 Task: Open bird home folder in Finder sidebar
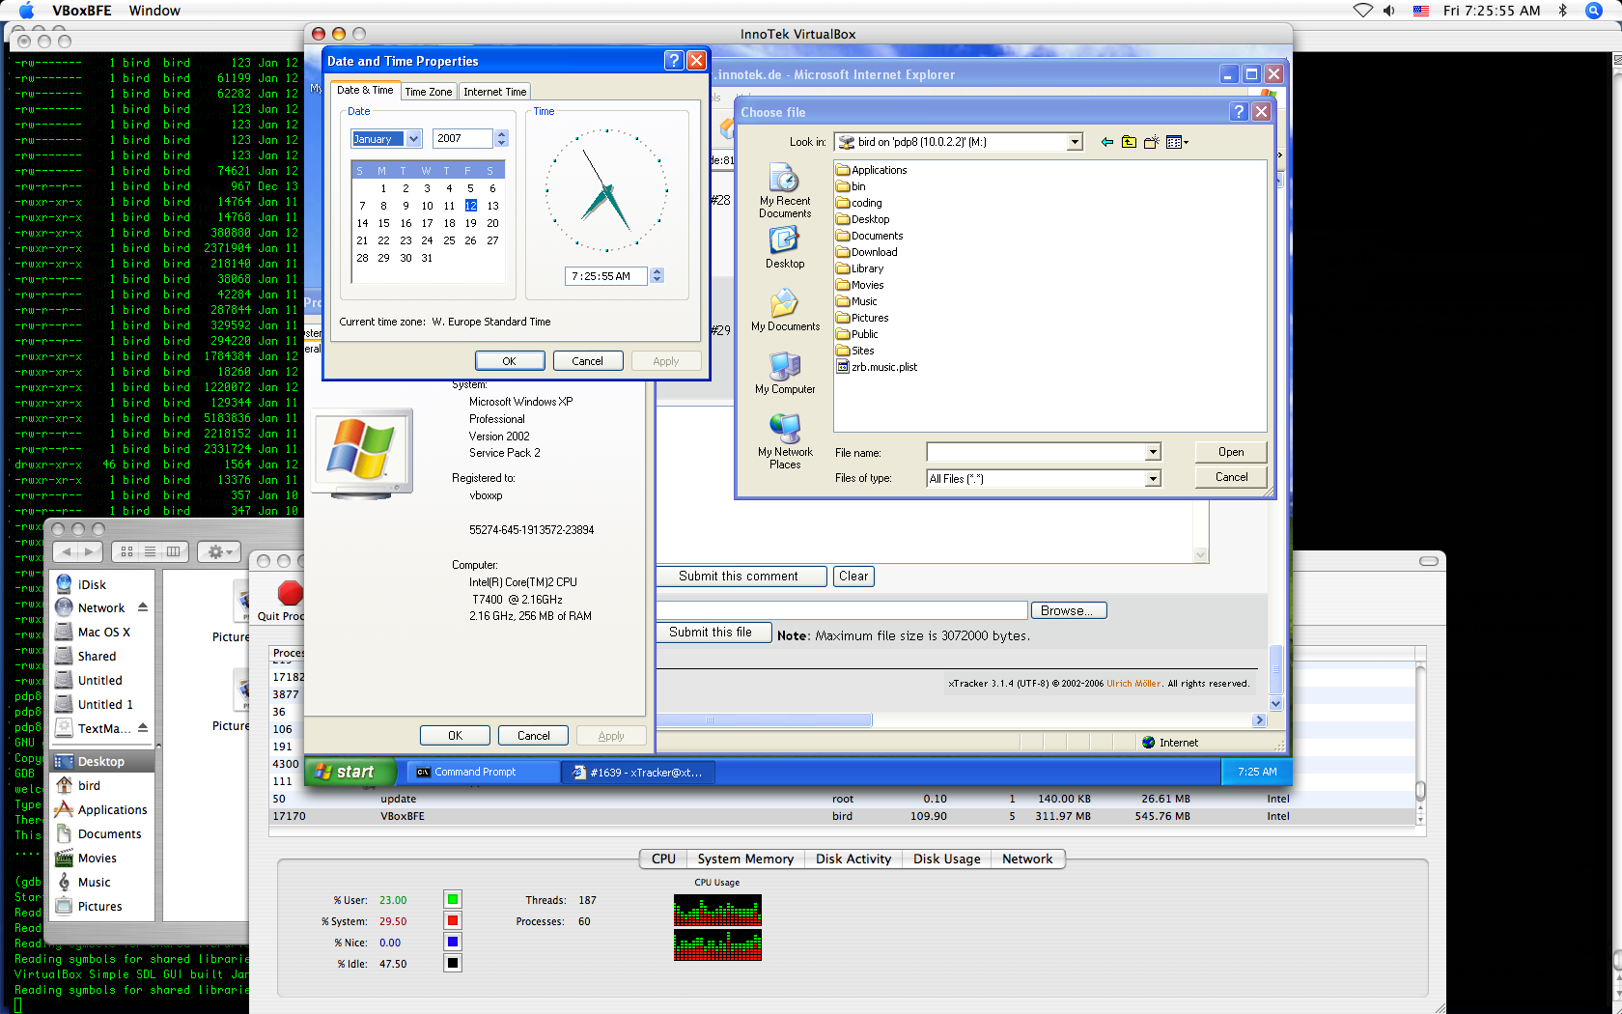89,785
